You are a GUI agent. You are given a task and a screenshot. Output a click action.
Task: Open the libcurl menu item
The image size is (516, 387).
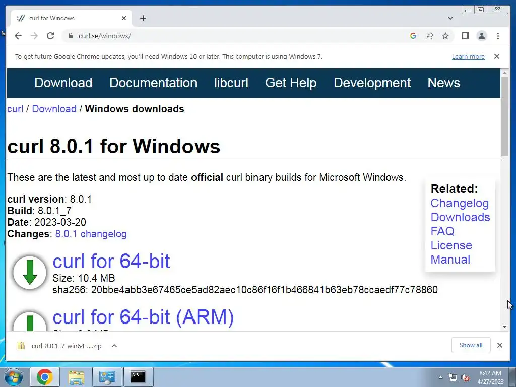(231, 83)
